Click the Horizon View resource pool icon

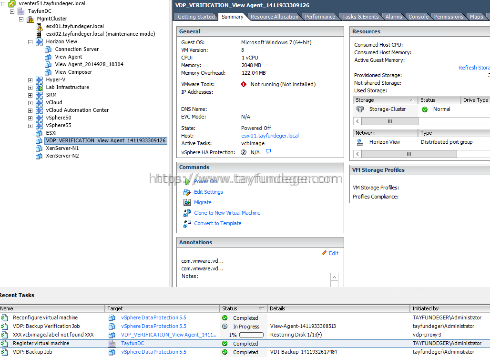(39, 42)
